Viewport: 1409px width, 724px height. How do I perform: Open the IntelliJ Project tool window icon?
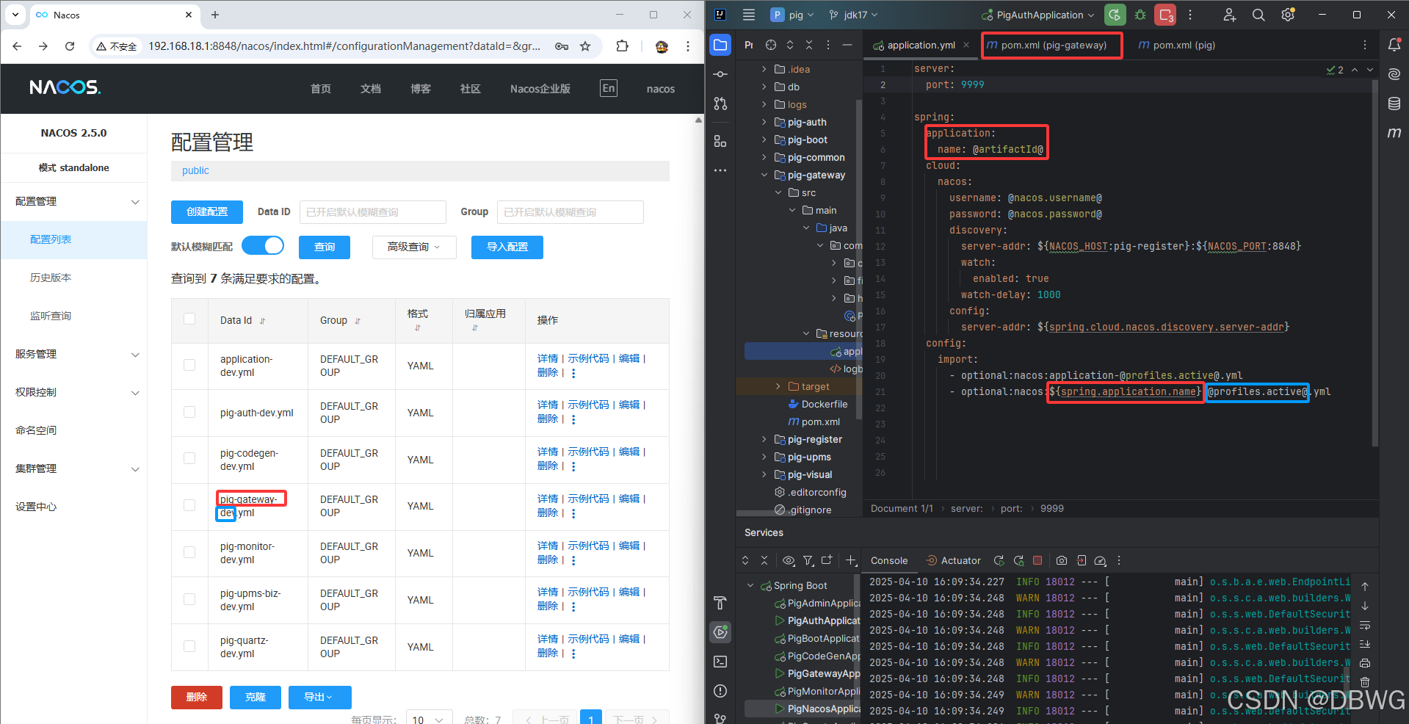[720, 46]
